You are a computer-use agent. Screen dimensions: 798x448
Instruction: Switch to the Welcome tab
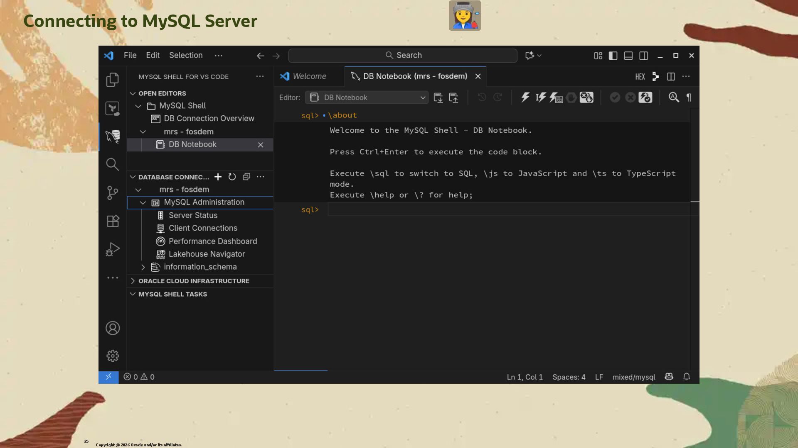pyautogui.click(x=309, y=76)
